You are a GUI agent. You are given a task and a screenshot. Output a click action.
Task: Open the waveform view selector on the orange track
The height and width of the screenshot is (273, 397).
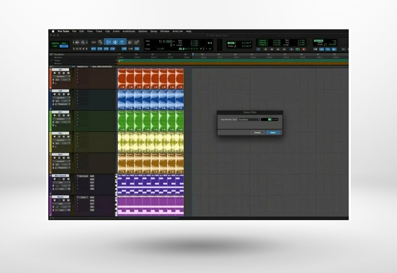tap(61, 77)
